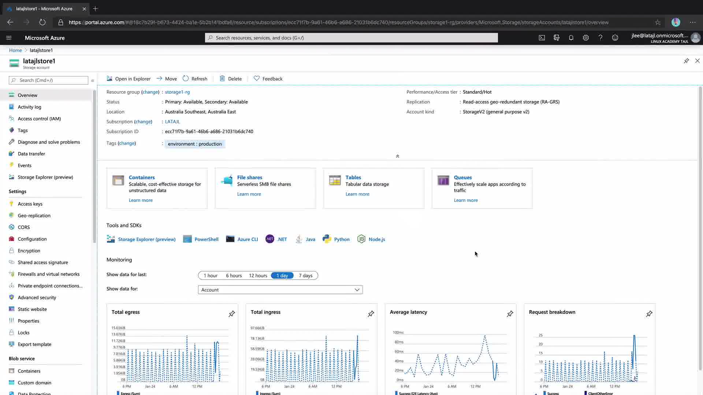703x395 pixels.
Task: Open Firewalls and virtual networks settings
Action: (48, 274)
